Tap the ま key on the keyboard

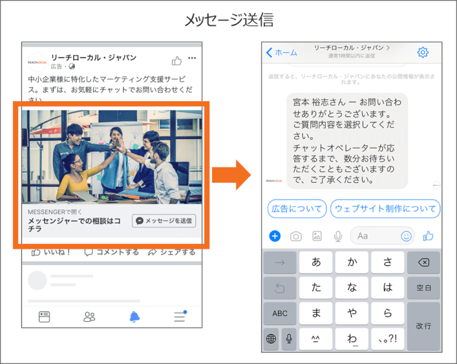click(x=316, y=313)
